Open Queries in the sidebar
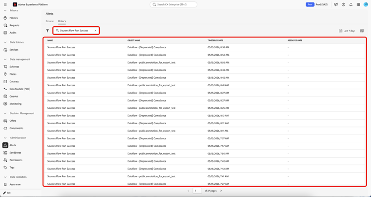The height and width of the screenshot is (197, 371). (14, 97)
